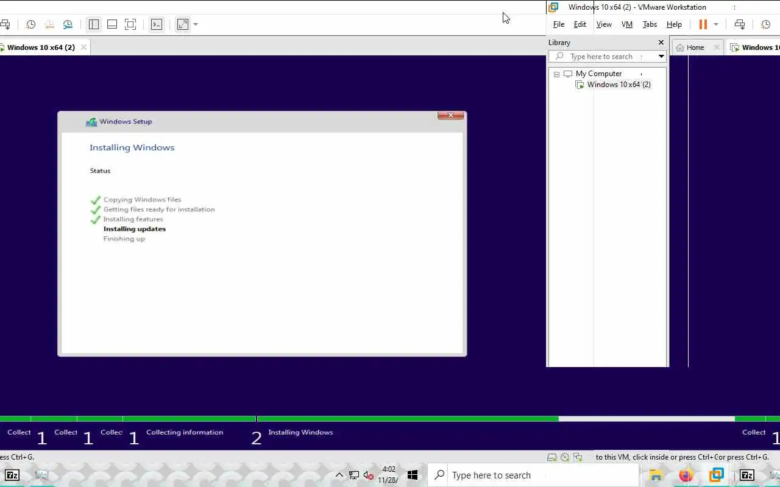The image size is (780, 487).
Task: Toggle the thumbnail bar toolbar icon
Action: click(x=112, y=24)
